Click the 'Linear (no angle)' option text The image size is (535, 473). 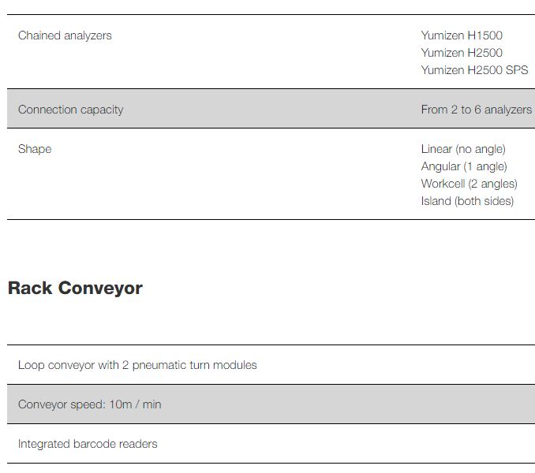pyautogui.click(x=463, y=149)
